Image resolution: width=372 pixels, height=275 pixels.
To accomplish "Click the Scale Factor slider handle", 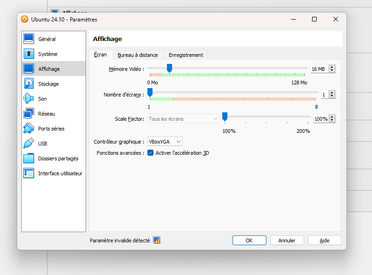I will tap(225, 117).
